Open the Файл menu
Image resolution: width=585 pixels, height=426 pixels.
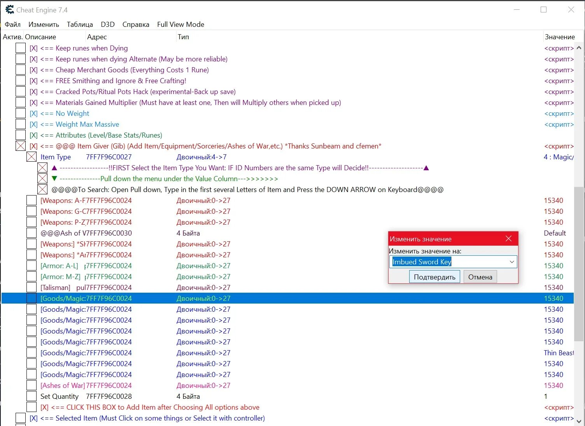coord(12,24)
